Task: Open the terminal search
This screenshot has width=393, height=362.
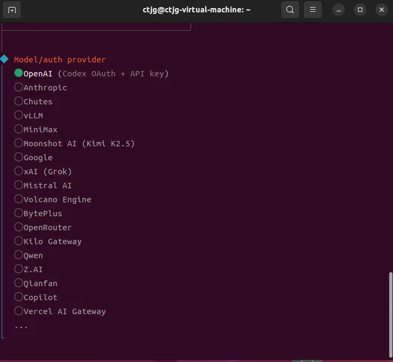Action: click(x=290, y=10)
